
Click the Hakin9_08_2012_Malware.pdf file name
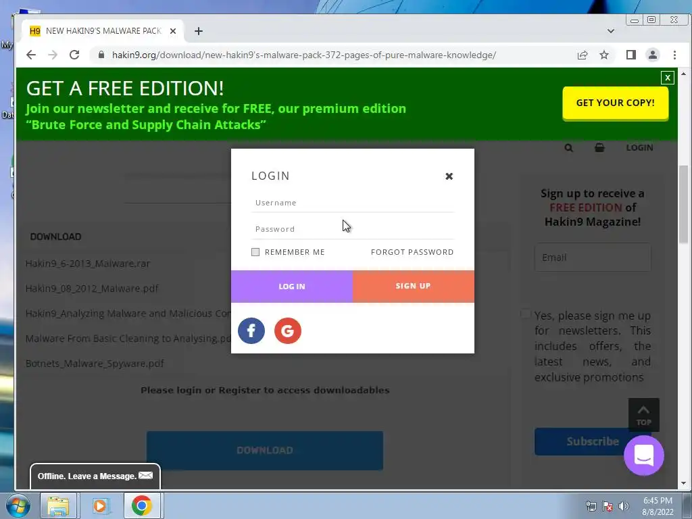coord(92,289)
